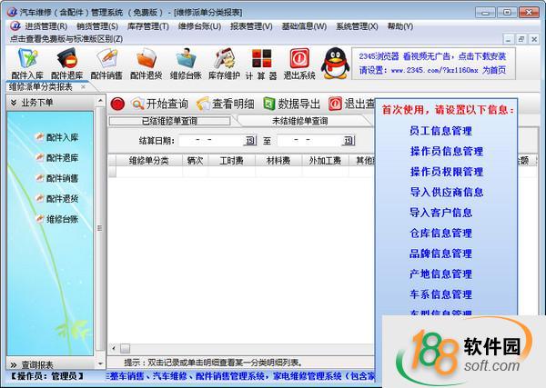
Task: Open 维修台账 from the toolbar
Action: click(186, 63)
